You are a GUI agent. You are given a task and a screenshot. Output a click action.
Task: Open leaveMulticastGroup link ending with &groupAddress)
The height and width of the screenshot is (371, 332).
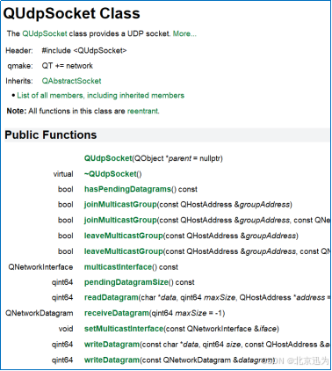point(124,236)
